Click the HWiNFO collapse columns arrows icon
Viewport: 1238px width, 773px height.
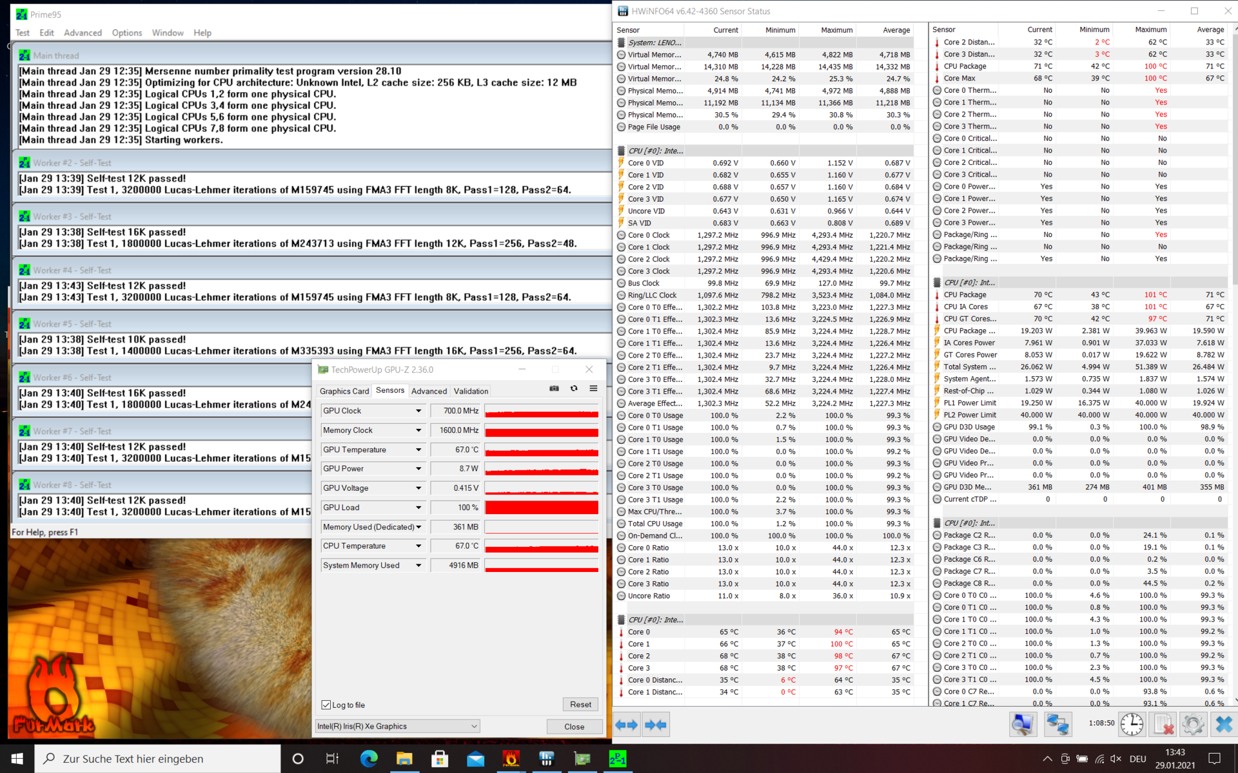click(656, 725)
